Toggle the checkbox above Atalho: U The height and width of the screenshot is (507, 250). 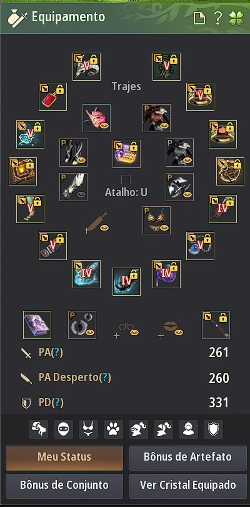tap(126, 179)
